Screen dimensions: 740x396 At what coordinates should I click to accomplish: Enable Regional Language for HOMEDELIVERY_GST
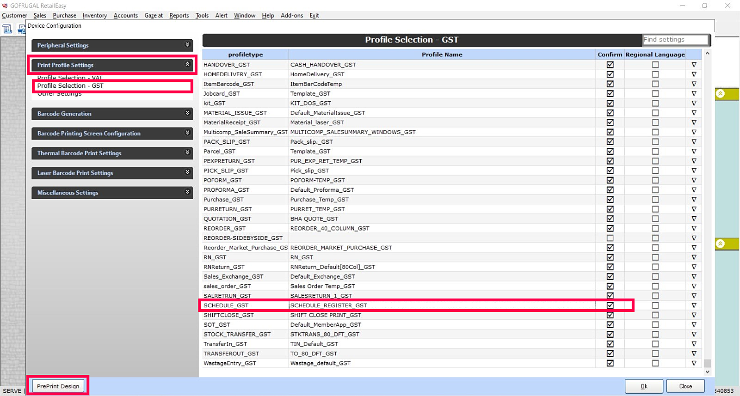655,74
